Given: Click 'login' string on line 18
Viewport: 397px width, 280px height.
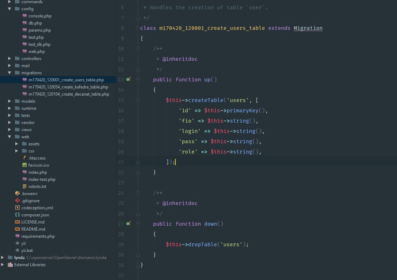Looking at the screenshot, I should click(190, 131).
